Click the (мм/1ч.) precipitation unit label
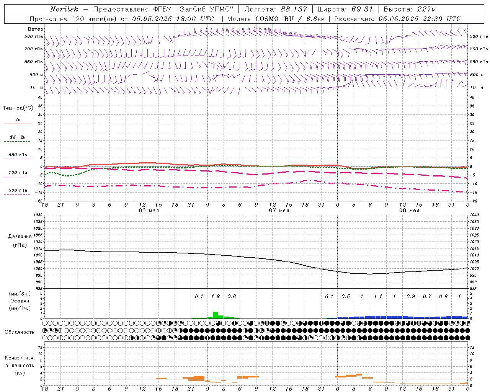Image resolution: width=490 pixels, height=392 pixels. (20, 308)
